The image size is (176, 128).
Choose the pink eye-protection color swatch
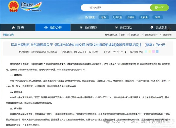153,52
